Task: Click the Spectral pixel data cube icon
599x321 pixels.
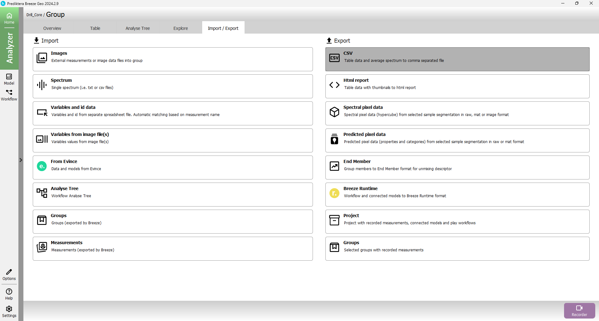Action: (334, 112)
